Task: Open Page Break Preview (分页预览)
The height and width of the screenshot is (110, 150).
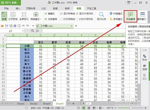Action: [x=13, y=16]
